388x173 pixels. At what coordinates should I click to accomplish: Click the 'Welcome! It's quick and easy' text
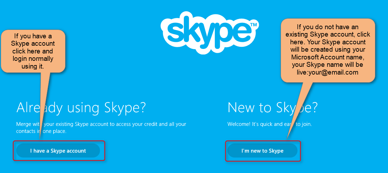pyautogui.click(x=269, y=124)
